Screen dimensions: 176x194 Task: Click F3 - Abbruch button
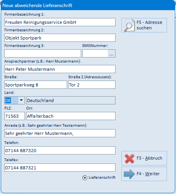point(144,158)
